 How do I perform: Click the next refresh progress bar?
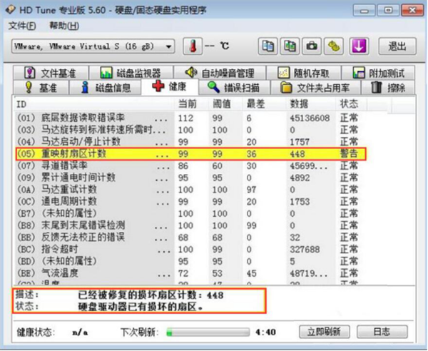pyautogui.click(x=208, y=332)
